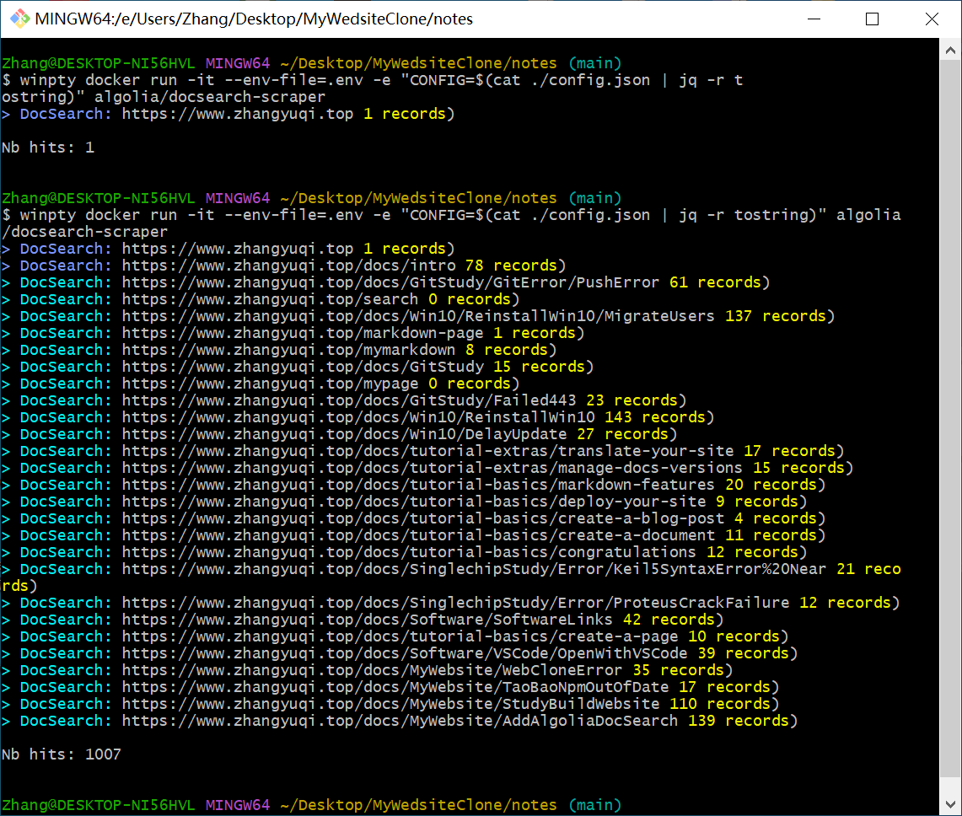Click the create-a-blog-post URL line

[x=423, y=519]
